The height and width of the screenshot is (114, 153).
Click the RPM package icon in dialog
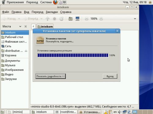(40, 40)
